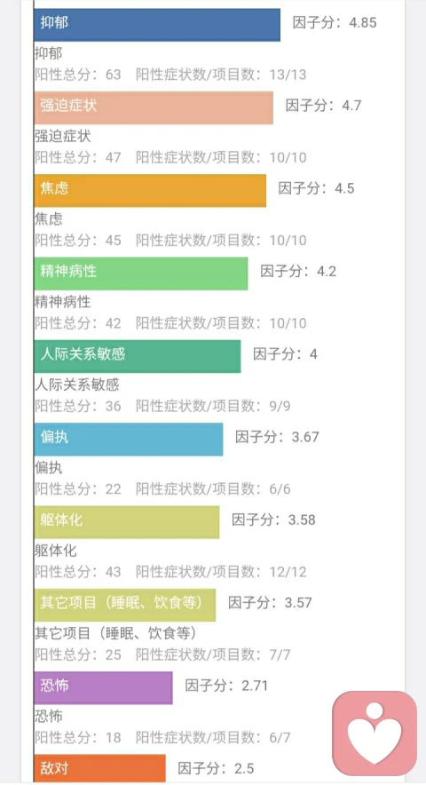Click the sky blue 偏执 bar

pos(129,439)
